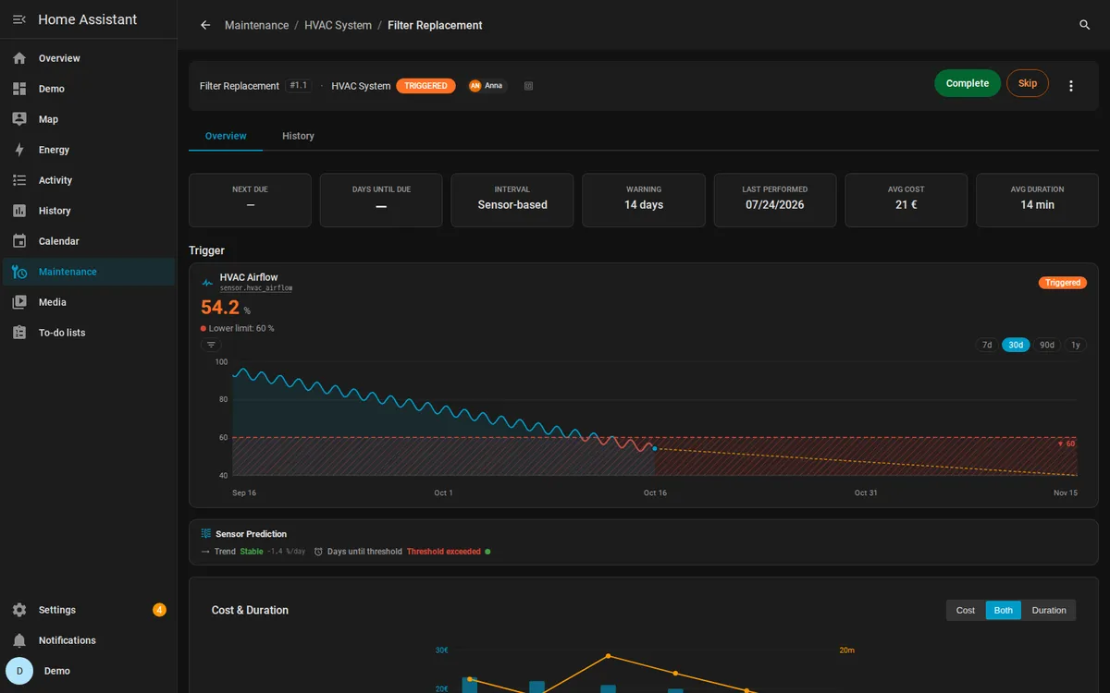The height and width of the screenshot is (693, 1110).
Task: Go back using the arrow icon
Action: point(205,26)
